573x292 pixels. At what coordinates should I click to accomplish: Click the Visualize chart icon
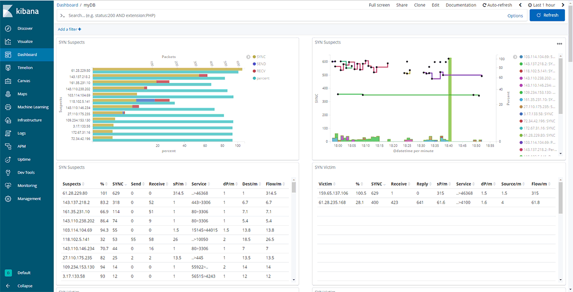8,41
